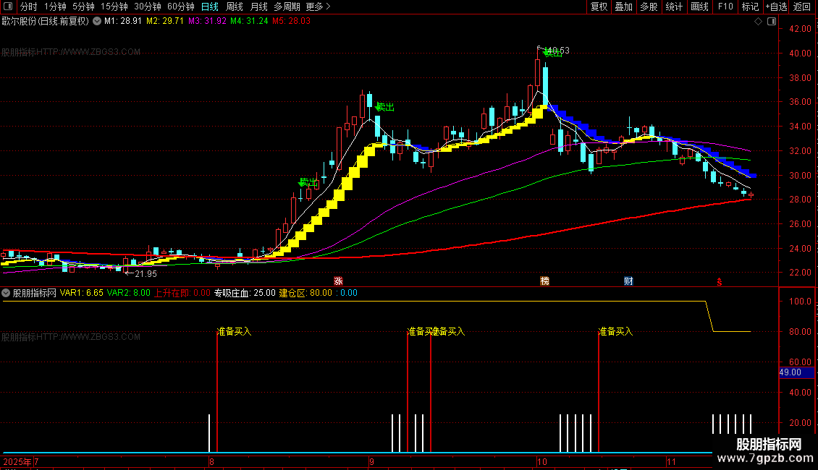Viewport: 818px width, 470px height.
Task: Select the 1分钟 period tab
Action: pyautogui.click(x=55, y=7)
